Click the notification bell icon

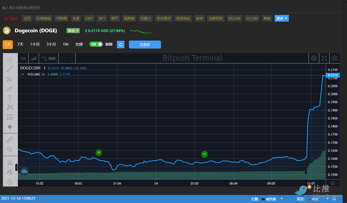(x=334, y=199)
